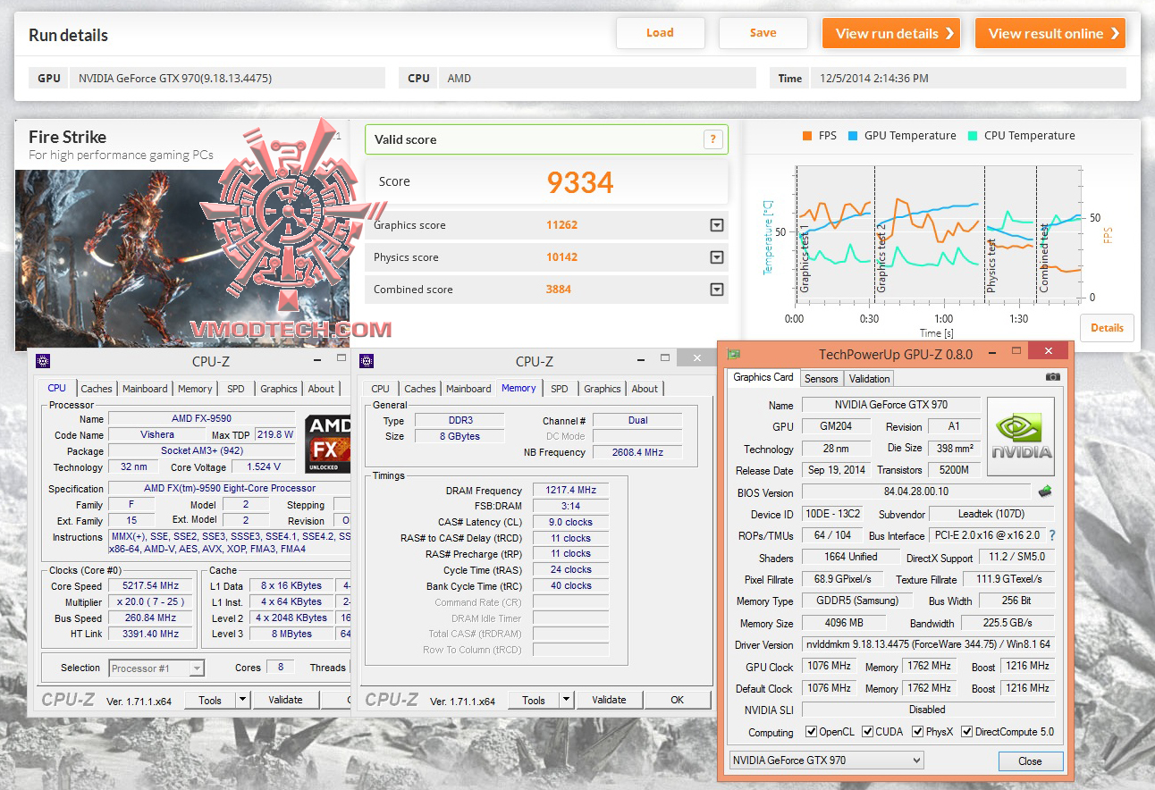Open the Processor #1 selection dropdown
The height and width of the screenshot is (790, 1155).
coord(157,668)
